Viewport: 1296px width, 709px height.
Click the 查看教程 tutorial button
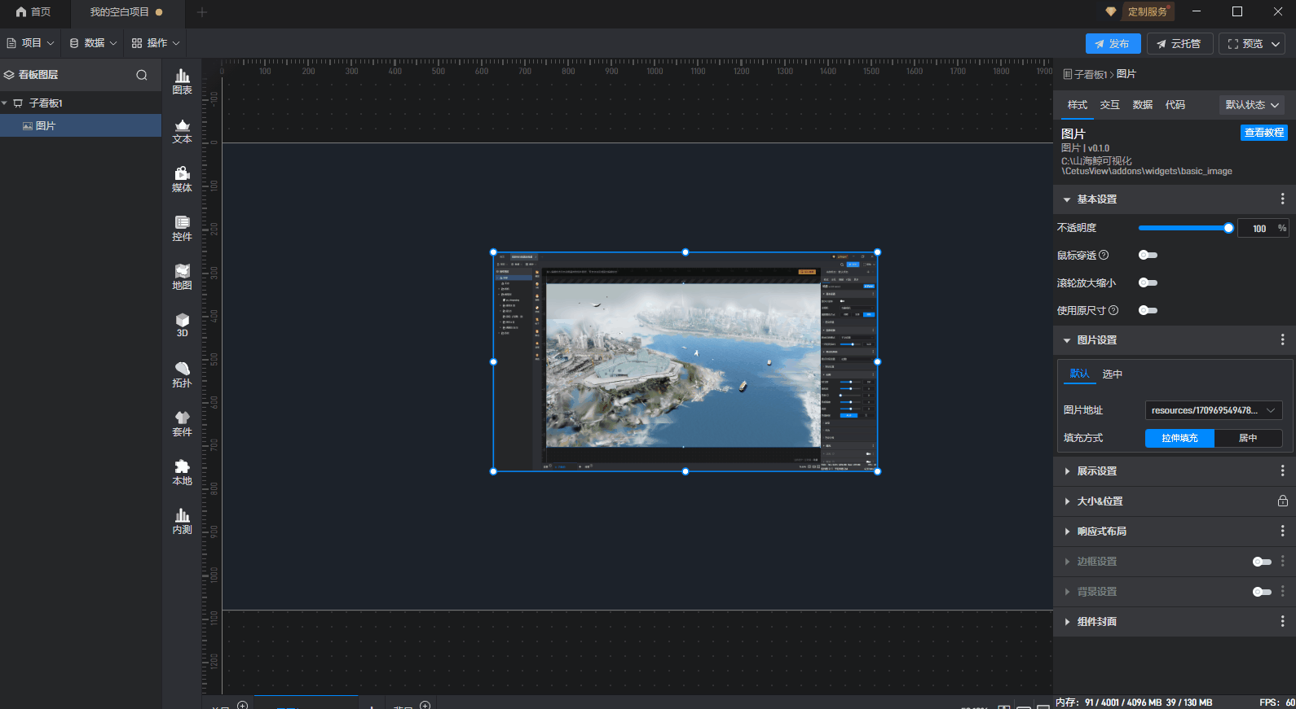(x=1263, y=133)
